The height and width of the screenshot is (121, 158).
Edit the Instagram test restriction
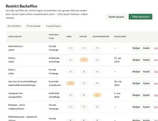click(136, 95)
